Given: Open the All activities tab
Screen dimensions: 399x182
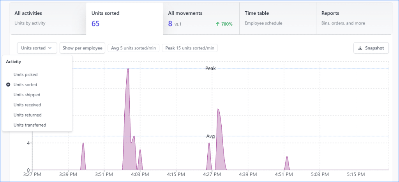Looking at the screenshot, I should point(48,19).
